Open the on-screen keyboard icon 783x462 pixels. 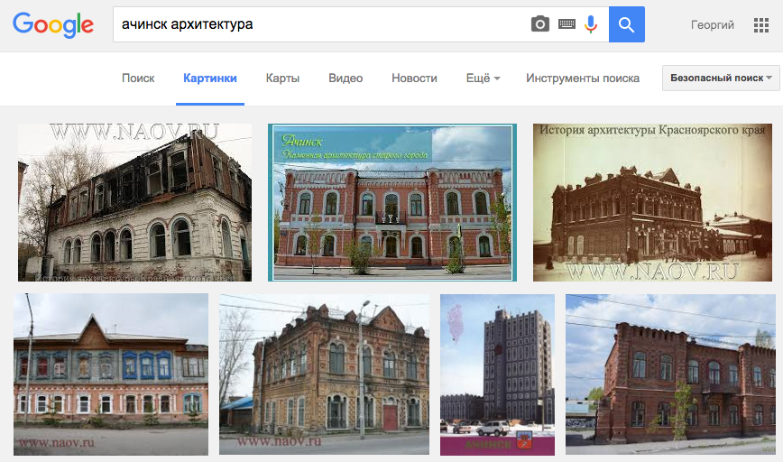567,24
